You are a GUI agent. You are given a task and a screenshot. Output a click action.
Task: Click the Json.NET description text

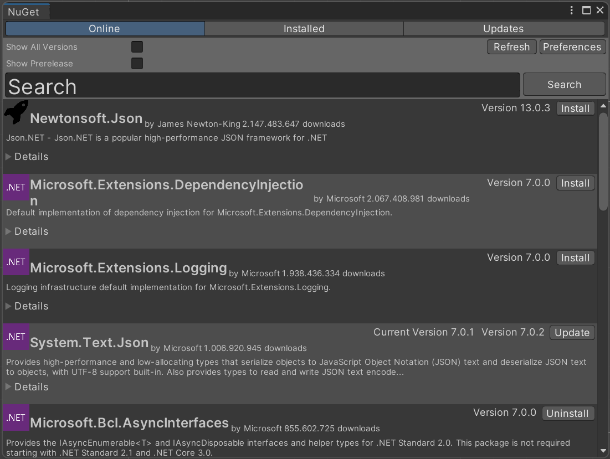click(167, 138)
